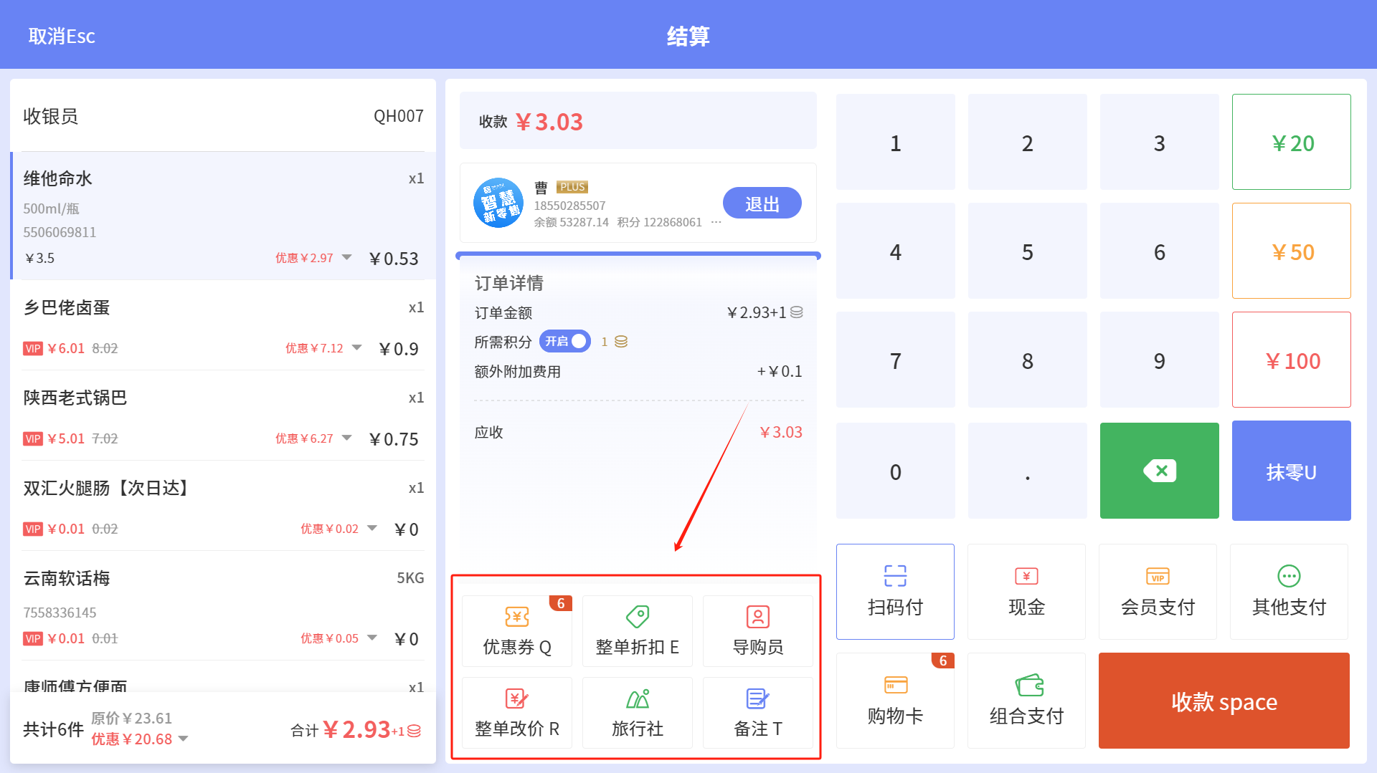The width and height of the screenshot is (1377, 773).
Task: Select quick amount ¥50
Action: pyautogui.click(x=1291, y=251)
